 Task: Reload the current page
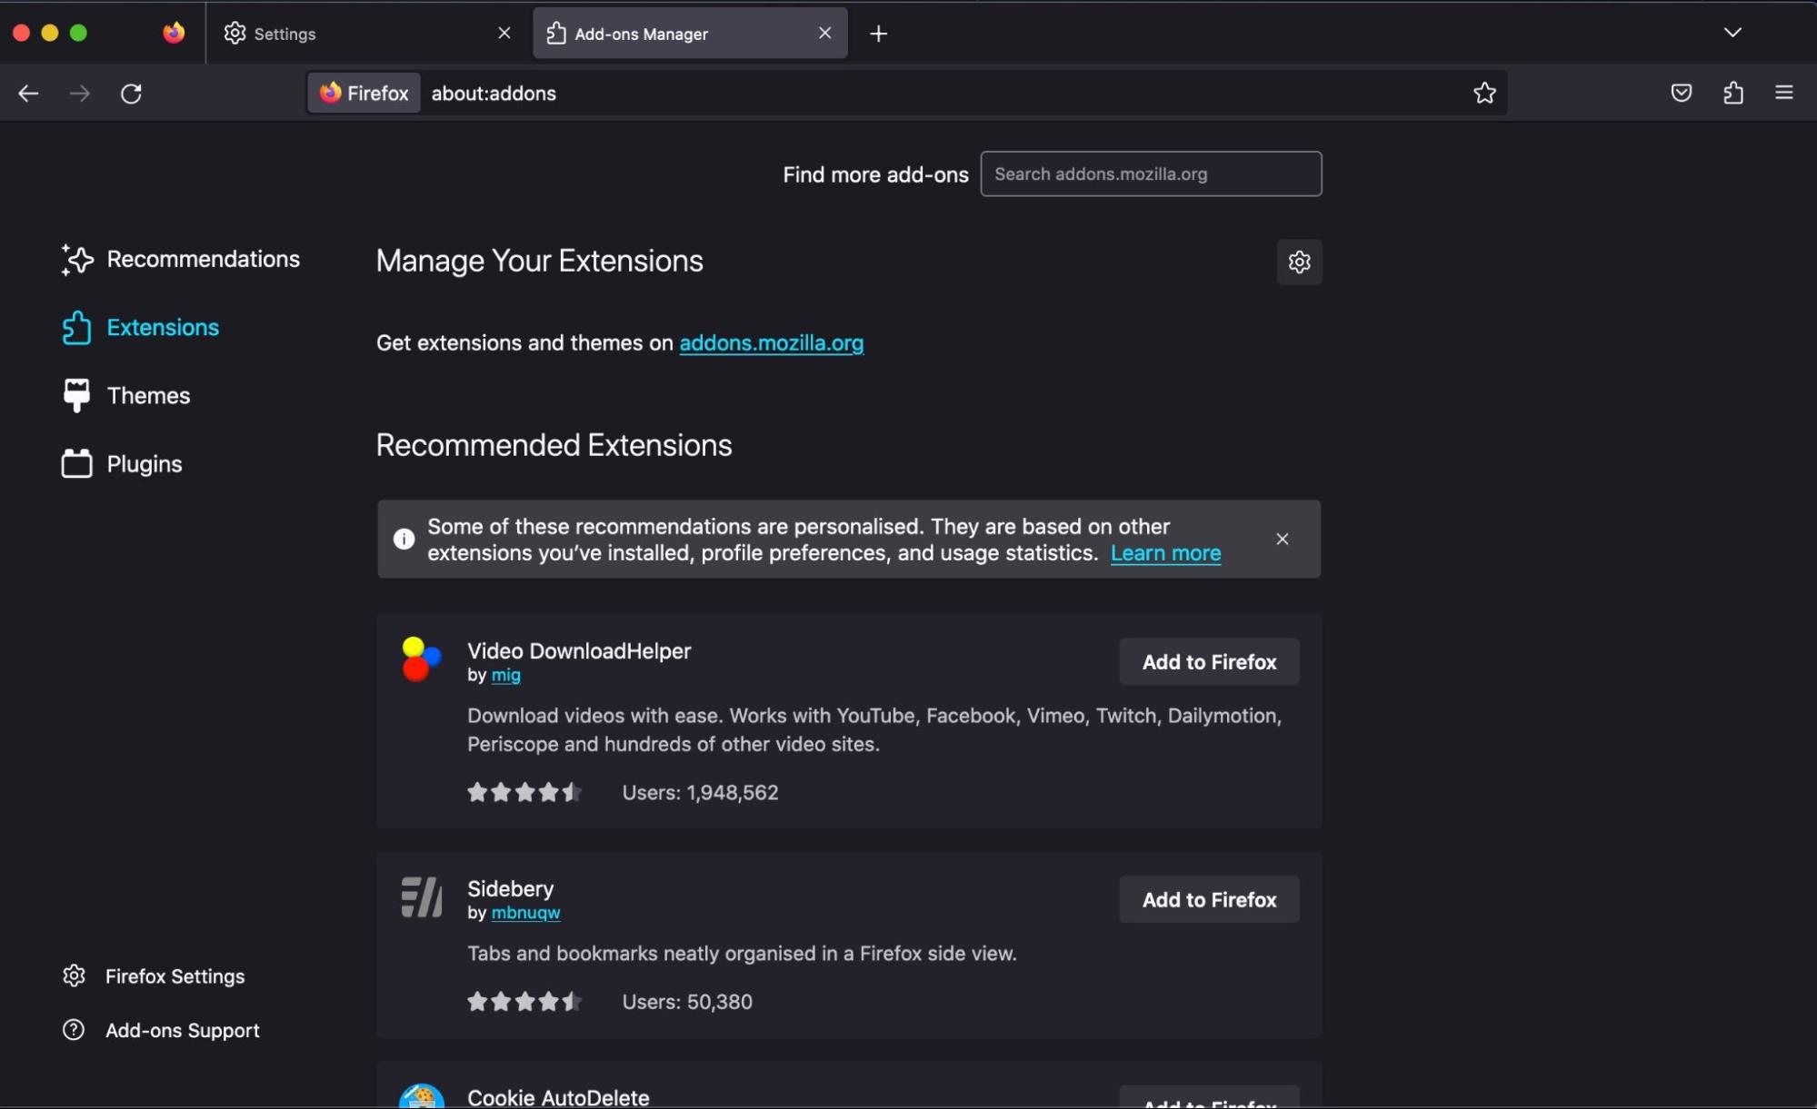pyautogui.click(x=131, y=93)
